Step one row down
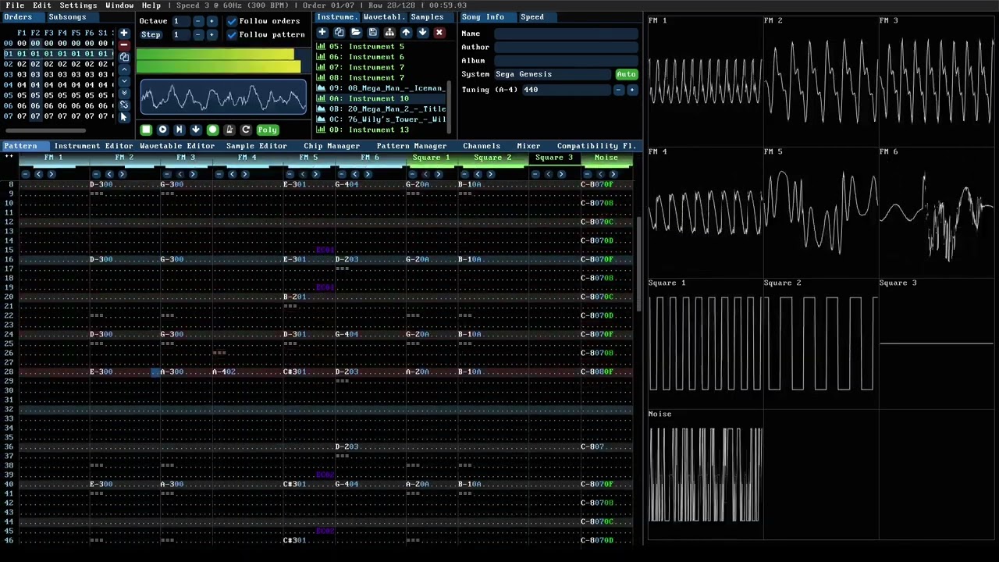Viewport: 999px width, 562px height. 195,130
